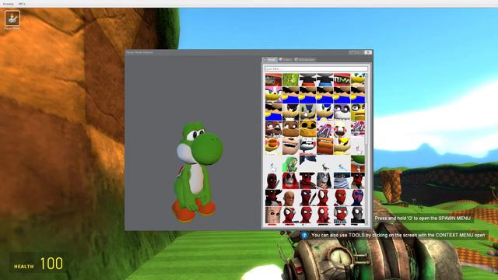Select the blue Spider-Man 2099 thumbnail

click(358, 198)
